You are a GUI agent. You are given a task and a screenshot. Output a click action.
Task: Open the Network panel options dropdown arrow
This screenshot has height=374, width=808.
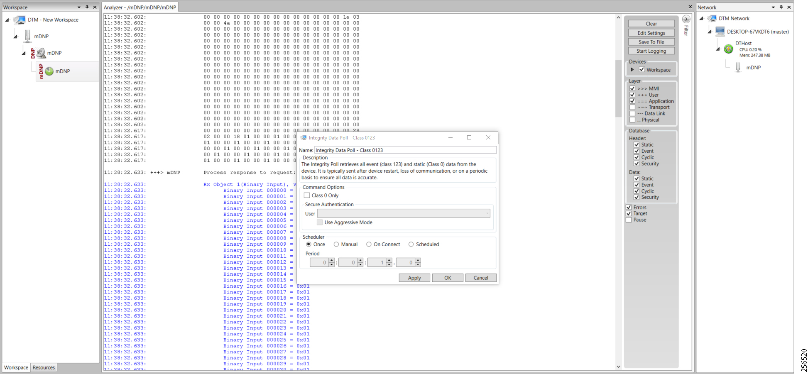coord(773,7)
